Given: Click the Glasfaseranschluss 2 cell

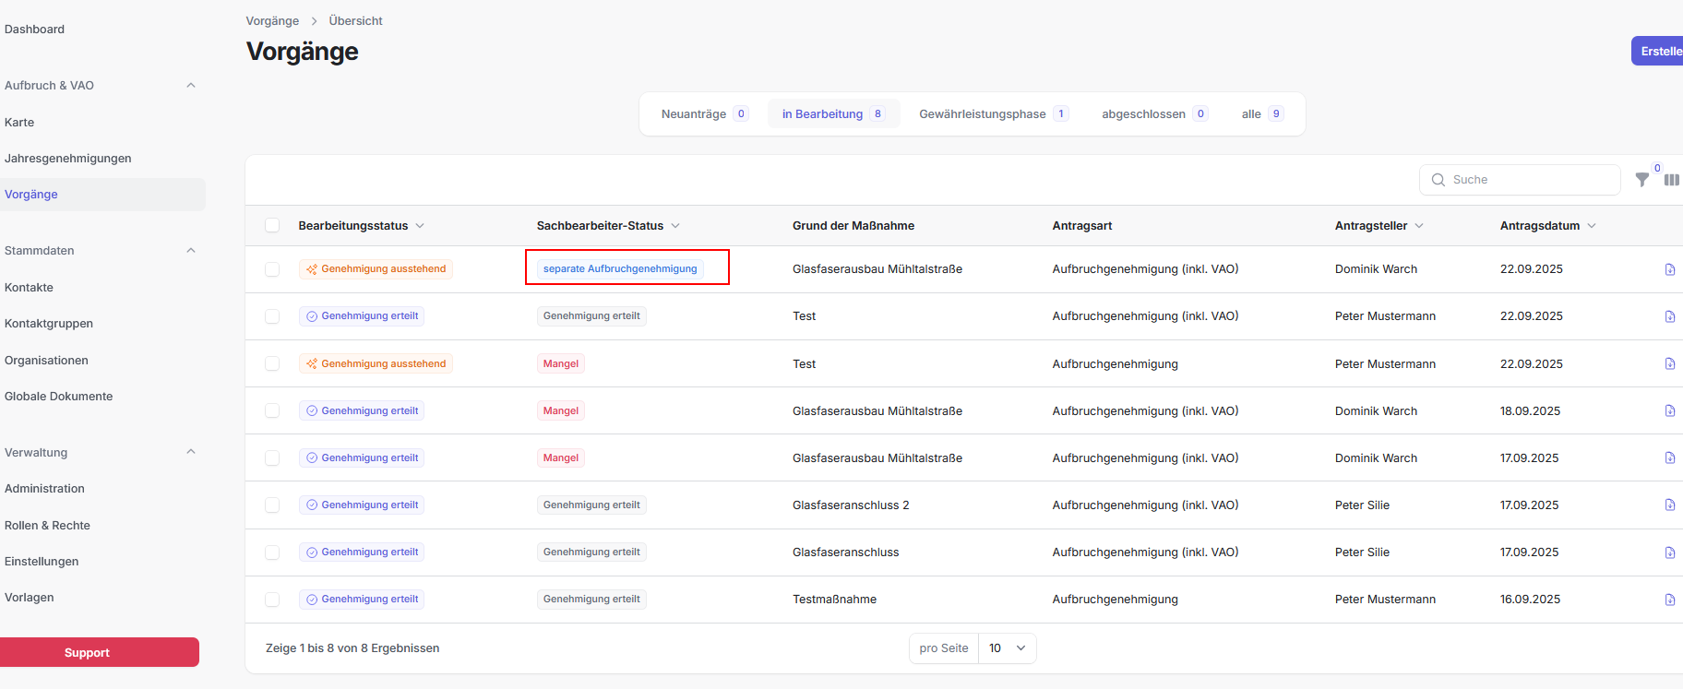Looking at the screenshot, I should tap(851, 505).
